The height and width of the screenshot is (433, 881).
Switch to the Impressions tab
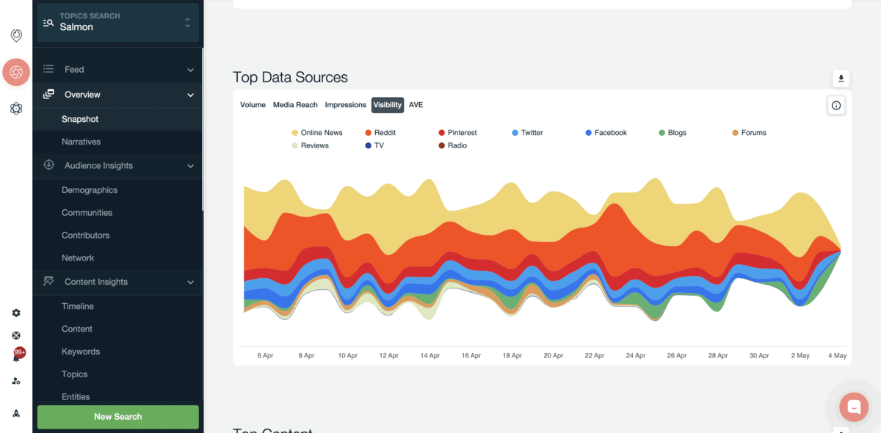click(x=345, y=105)
